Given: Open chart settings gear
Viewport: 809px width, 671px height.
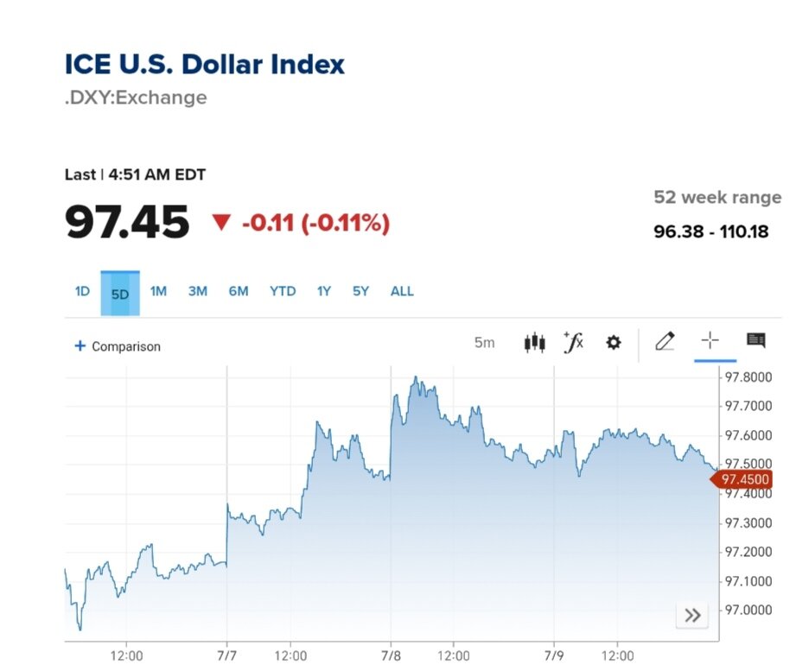Looking at the screenshot, I should [614, 343].
